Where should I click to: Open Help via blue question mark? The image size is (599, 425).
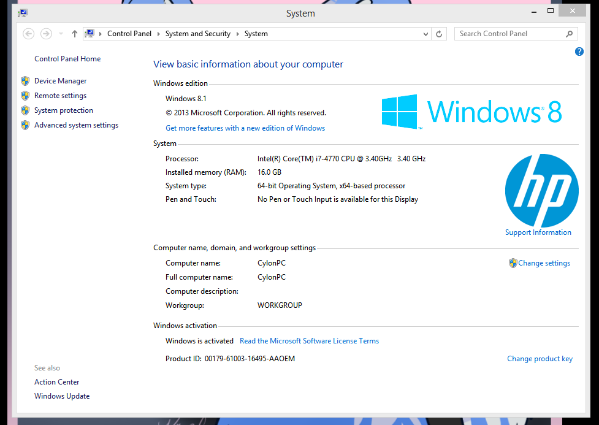[x=579, y=52]
